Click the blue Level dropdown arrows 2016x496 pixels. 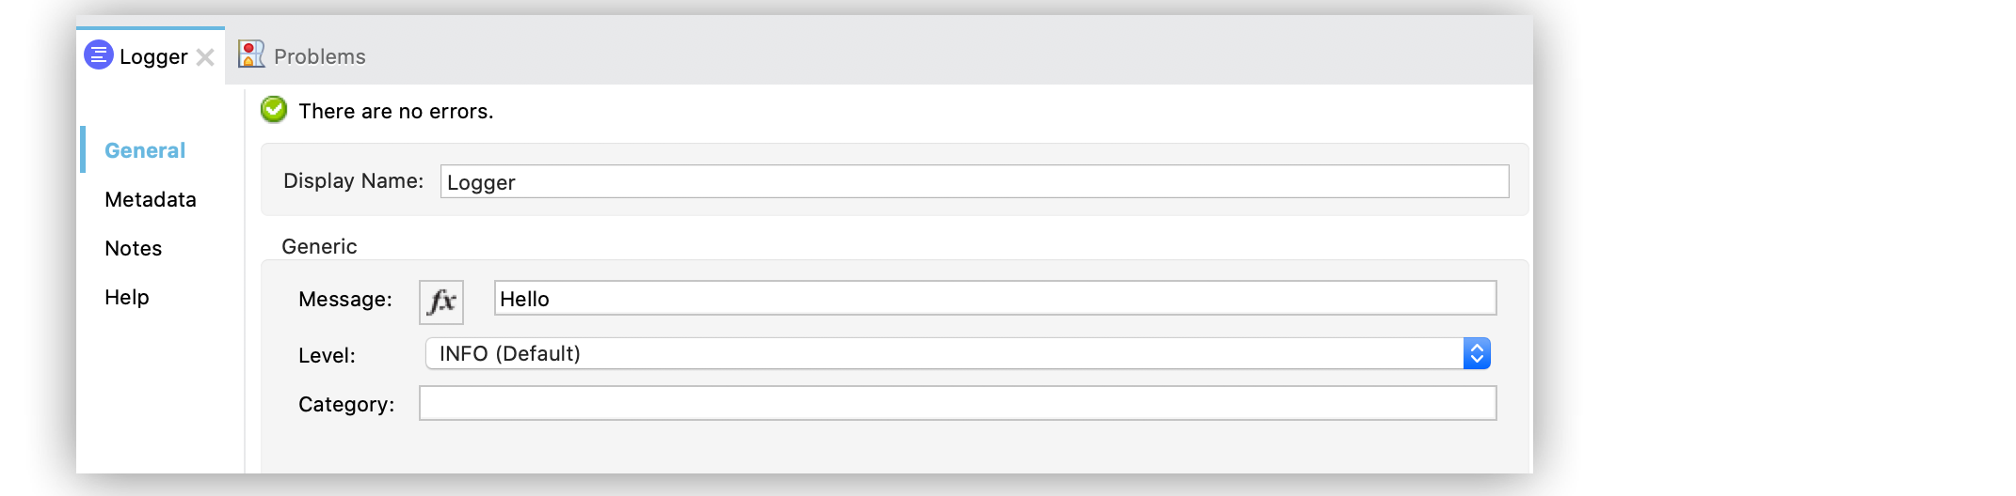coord(1477,353)
